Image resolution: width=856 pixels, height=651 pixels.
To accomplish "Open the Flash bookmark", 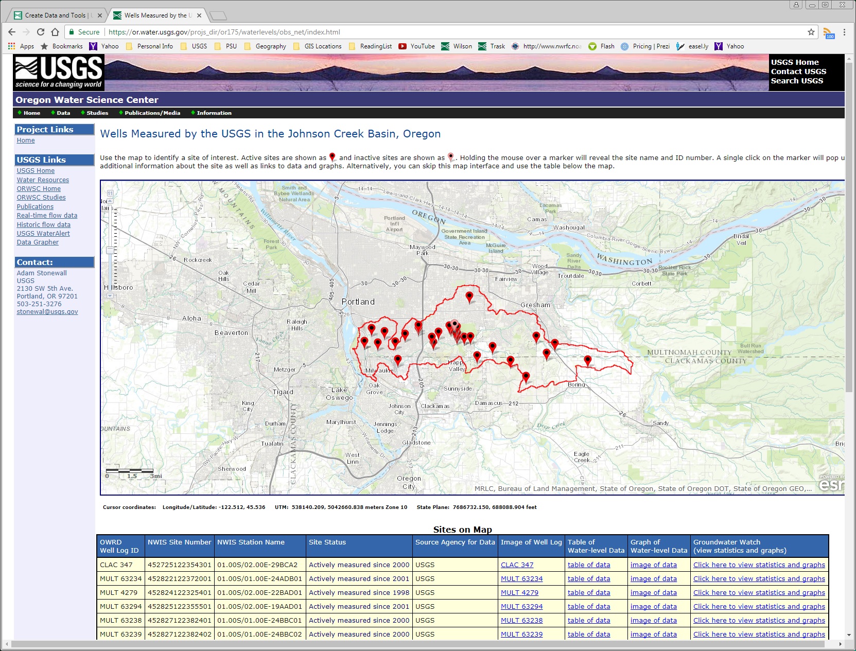I will coord(601,46).
